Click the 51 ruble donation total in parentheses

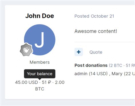point(130,65)
